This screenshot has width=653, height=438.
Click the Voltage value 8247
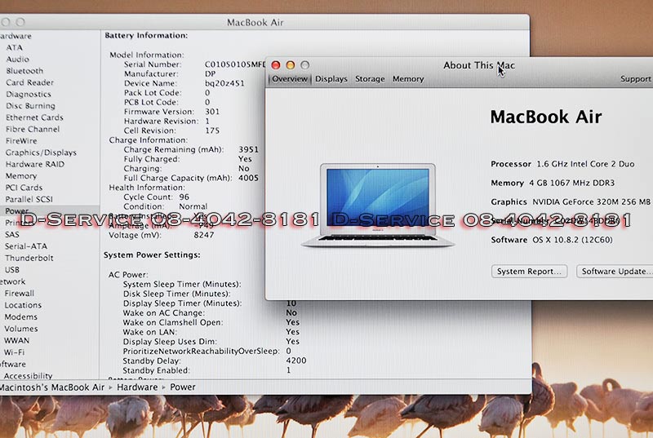(204, 235)
